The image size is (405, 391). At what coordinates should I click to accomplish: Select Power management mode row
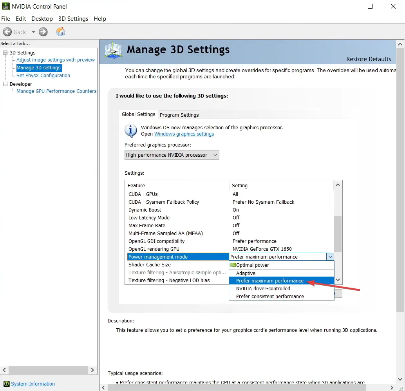(x=178, y=257)
